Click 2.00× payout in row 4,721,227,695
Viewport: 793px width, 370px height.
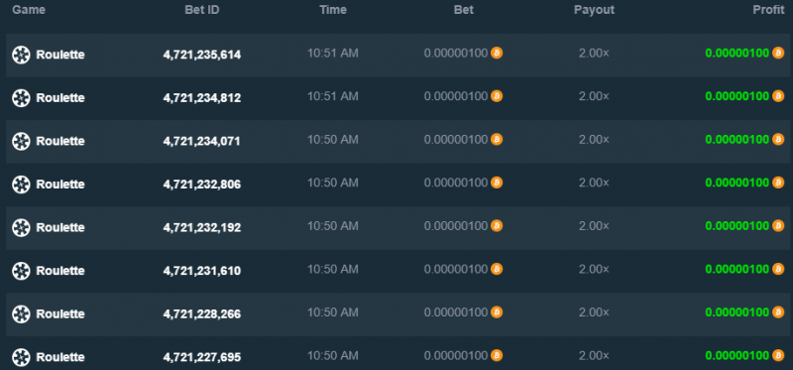[594, 355]
